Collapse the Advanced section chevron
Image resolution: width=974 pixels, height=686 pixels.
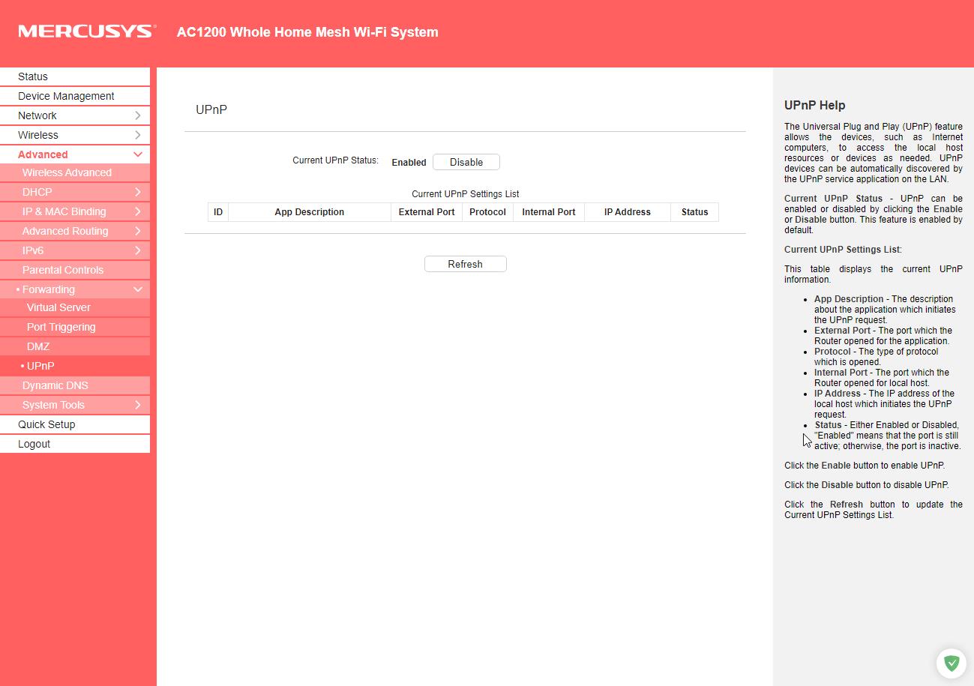click(x=138, y=154)
